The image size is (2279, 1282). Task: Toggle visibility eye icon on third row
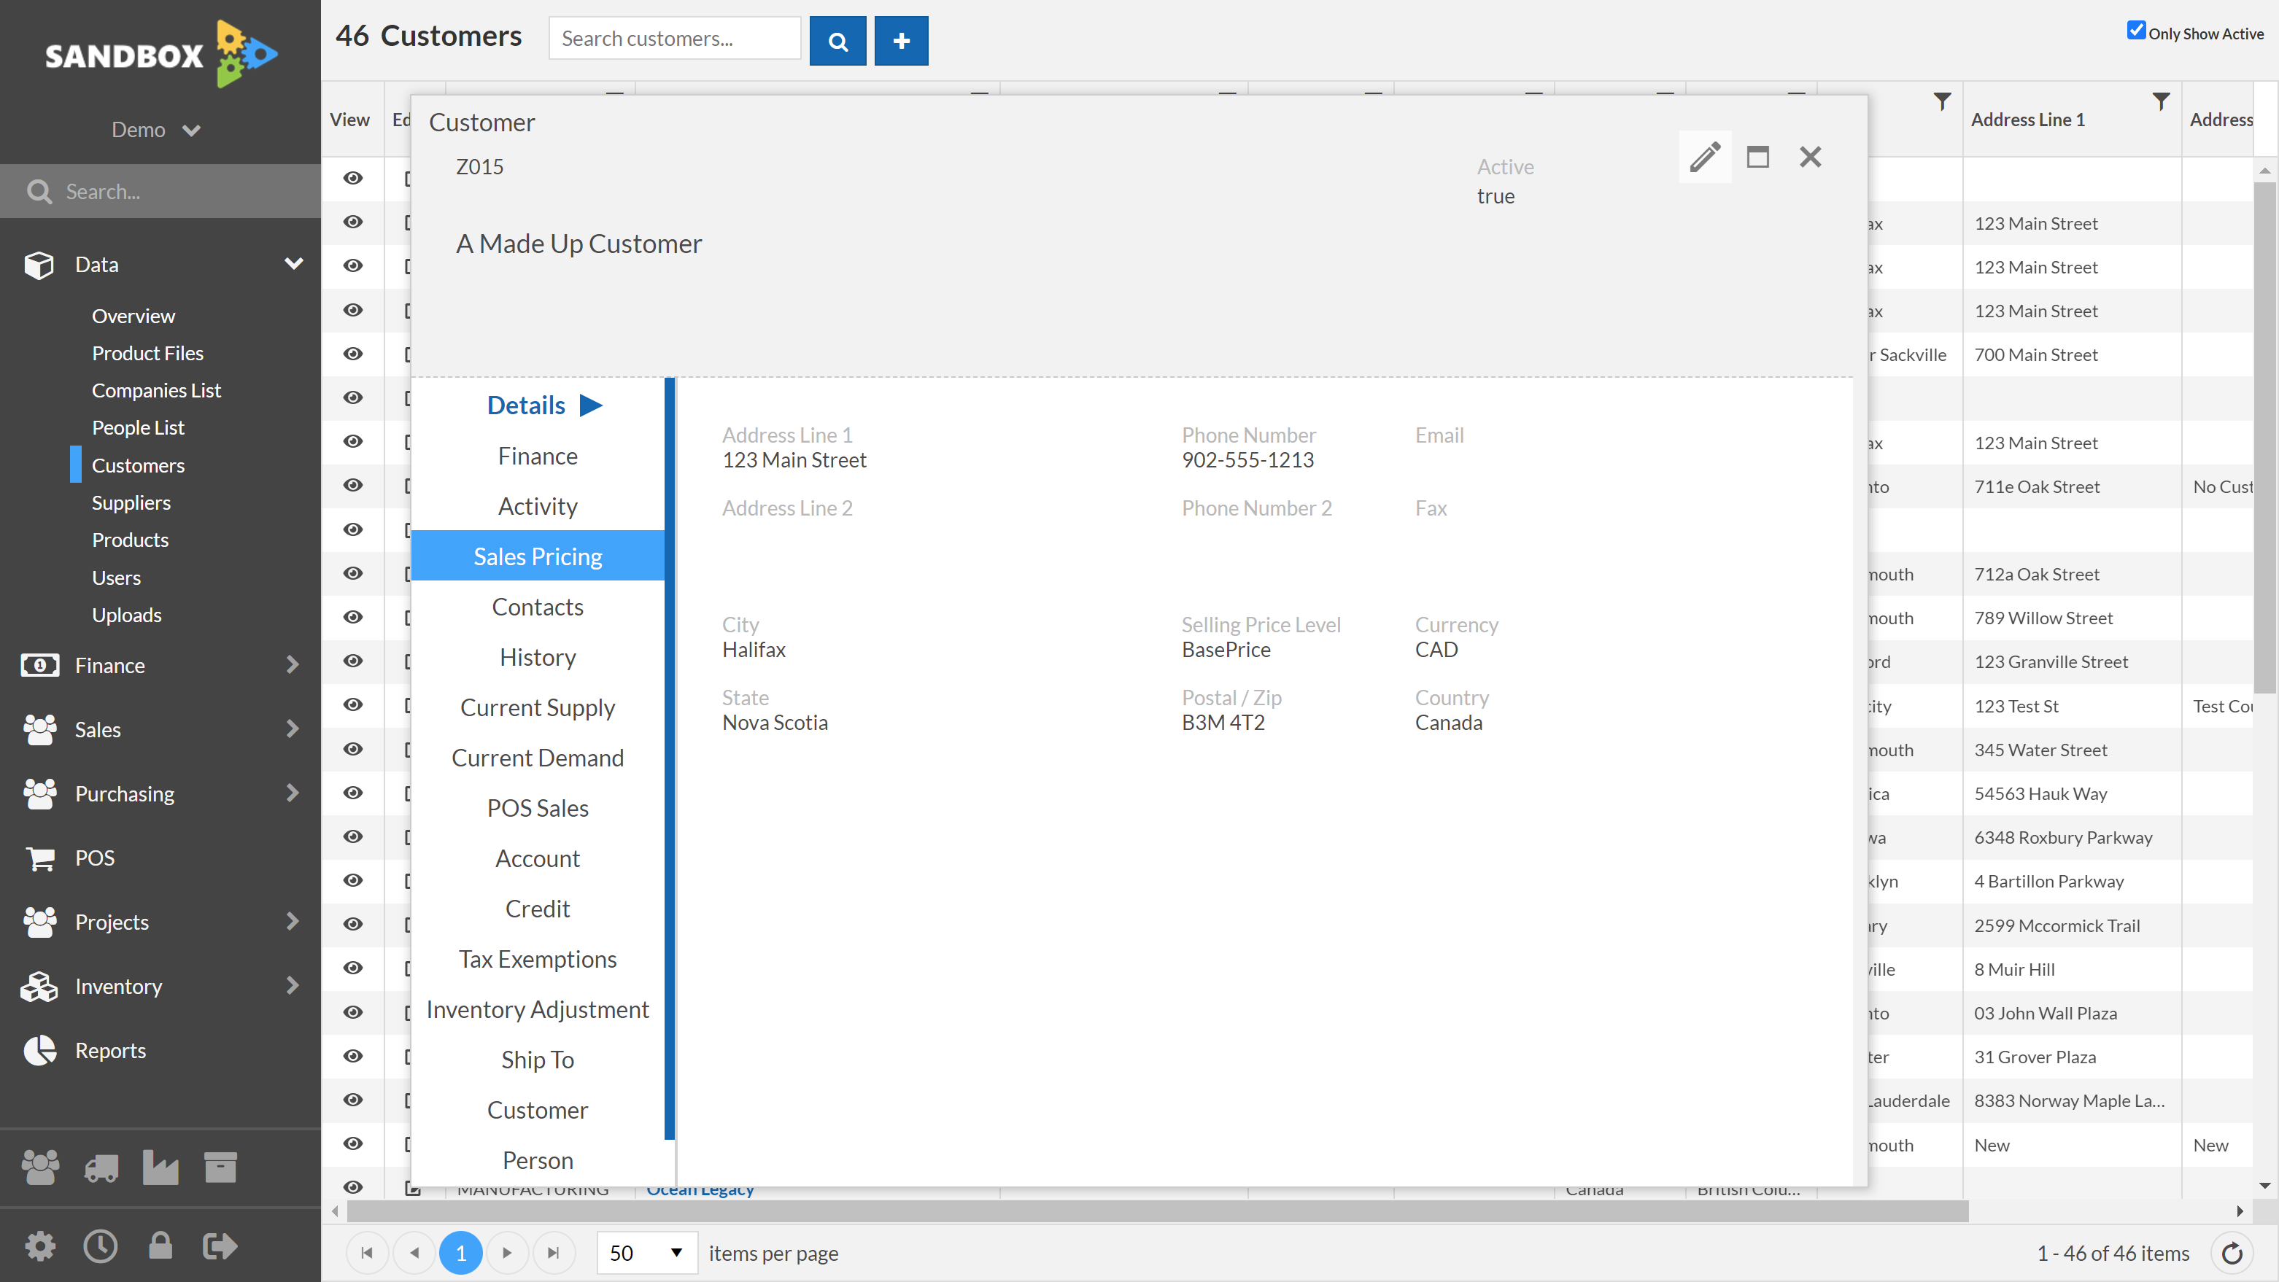[x=352, y=266]
